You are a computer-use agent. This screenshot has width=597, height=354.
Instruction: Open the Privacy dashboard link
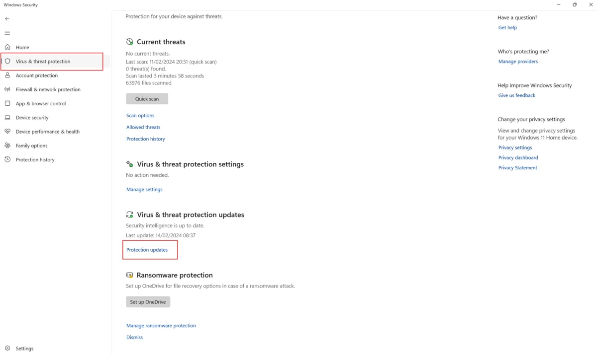click(x=518, y=158)
